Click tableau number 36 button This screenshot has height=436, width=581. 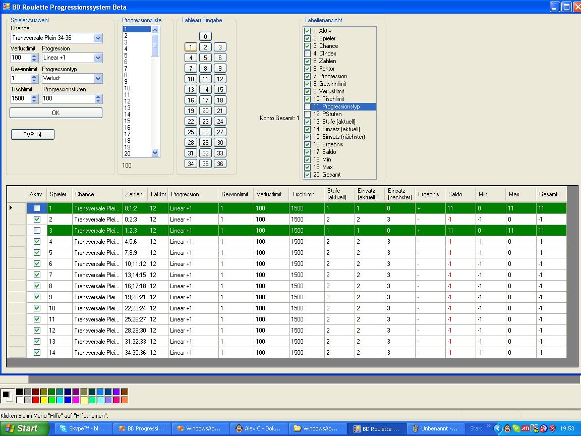click(220, 163)
